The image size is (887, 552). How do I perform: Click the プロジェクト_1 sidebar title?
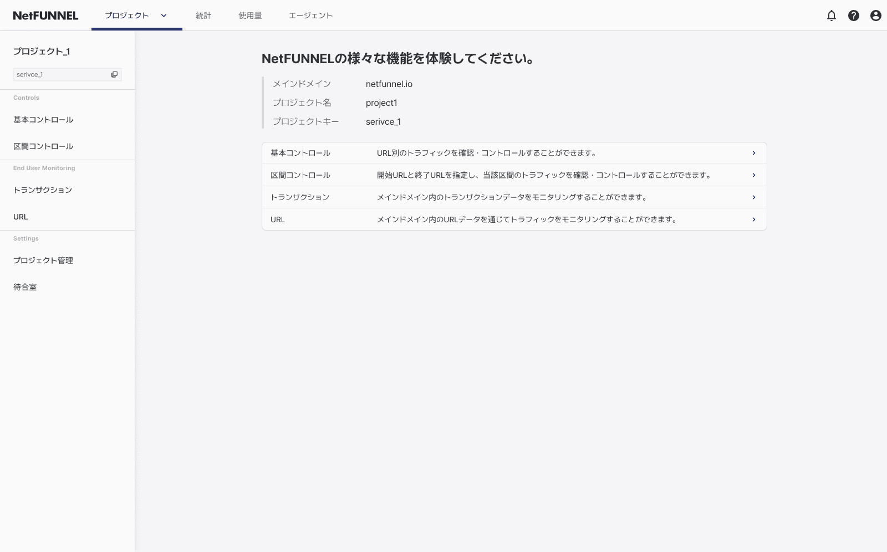42,52
